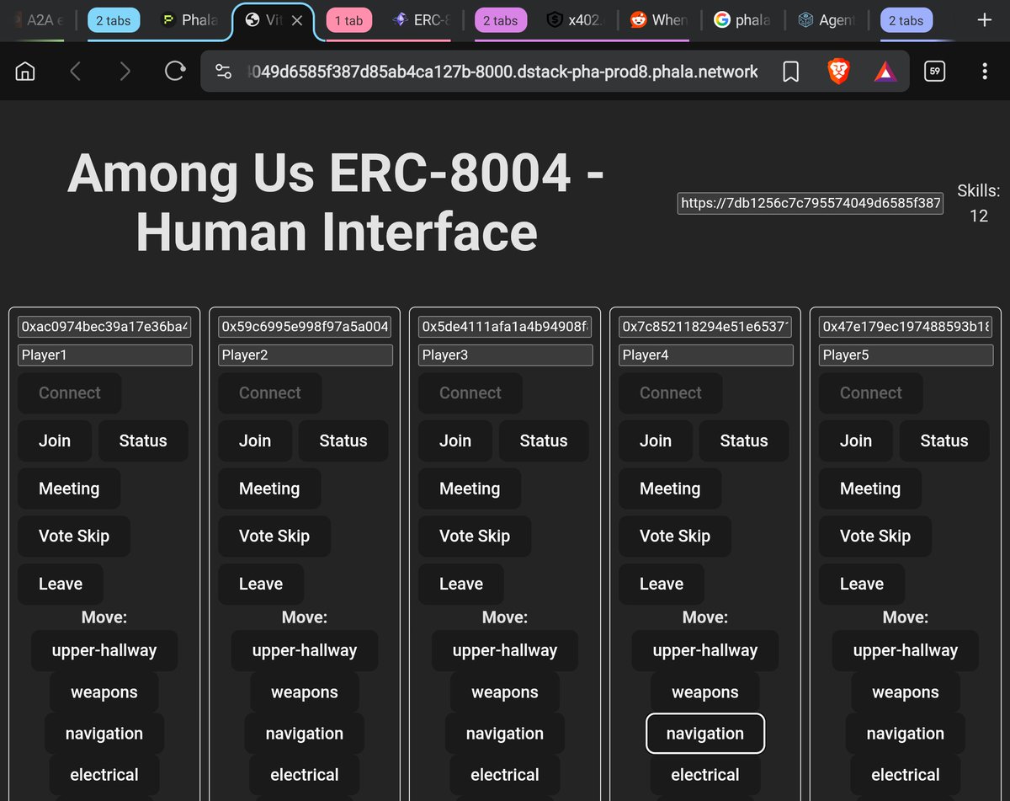The image size is (1010, 801).
Task: Move Player1 to upper-hallway
Action: click(x=104, y=650)
